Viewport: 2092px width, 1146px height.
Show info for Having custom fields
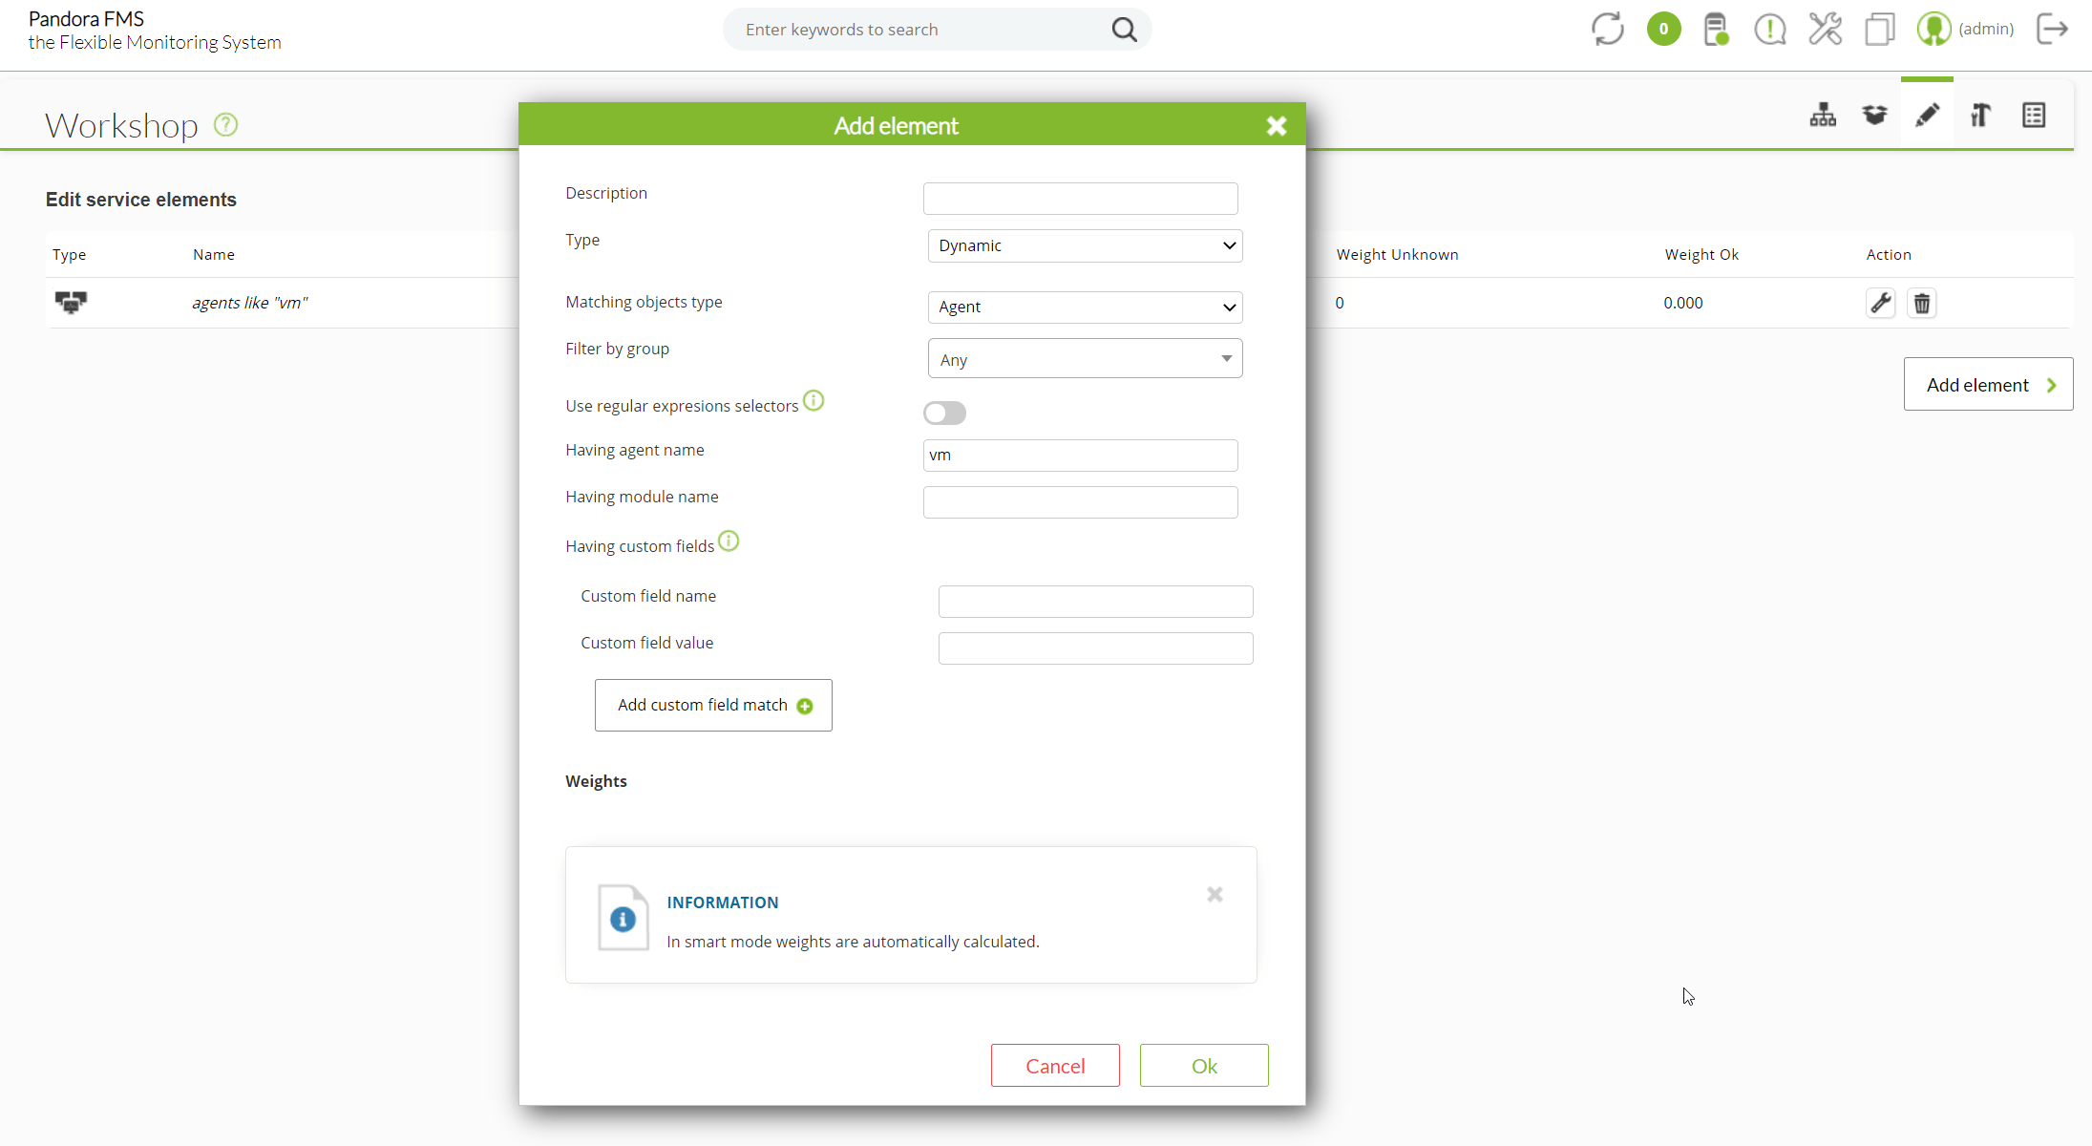[729, 541]
